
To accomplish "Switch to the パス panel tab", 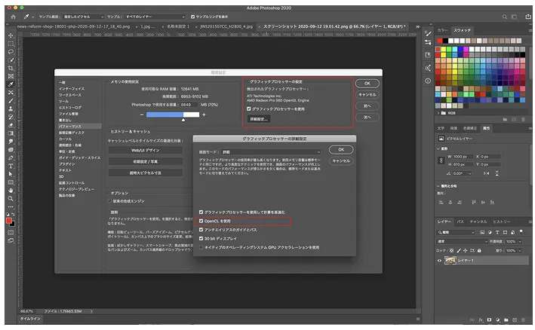I will tap(460, 222).
